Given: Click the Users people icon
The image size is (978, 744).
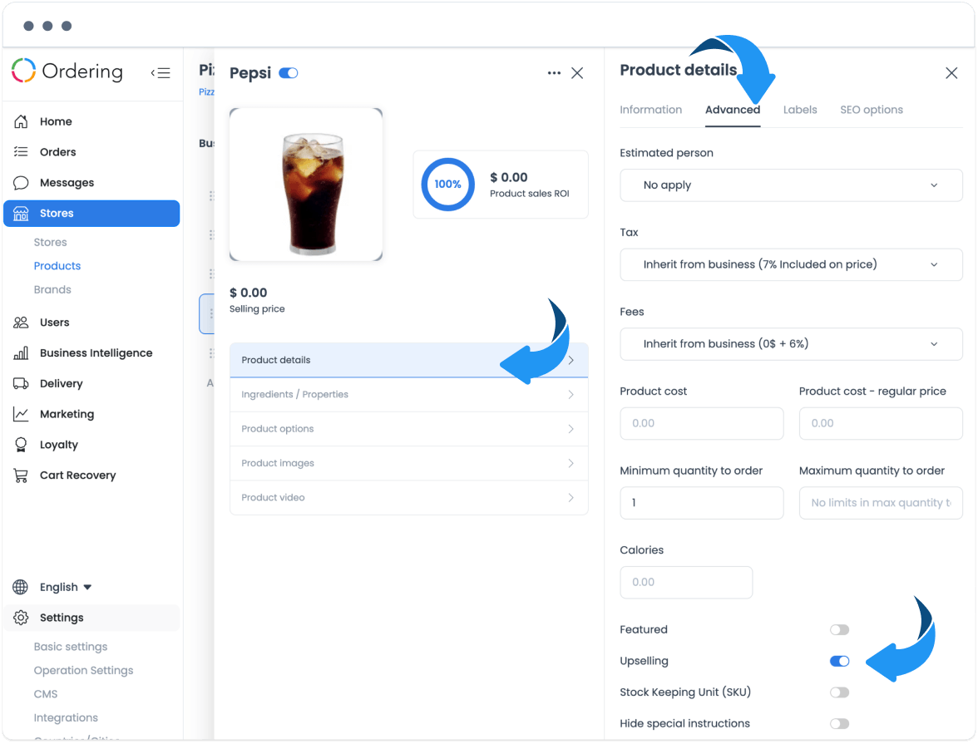Looking at the screenshot, I should [x=21, y=323].
